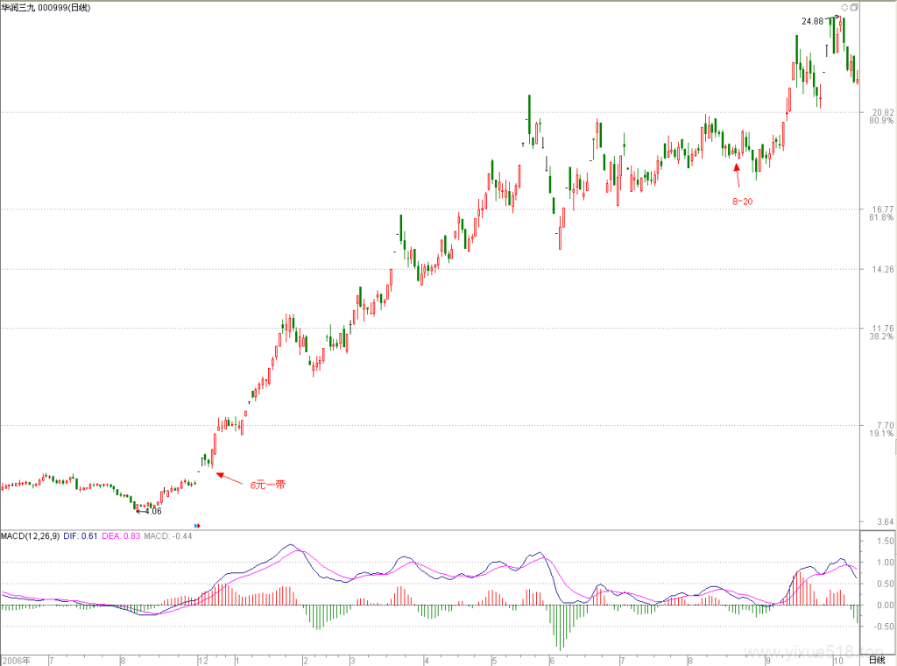
Task: Open MACD(12,26,9) indicator settings label
Action: (31, 536)
